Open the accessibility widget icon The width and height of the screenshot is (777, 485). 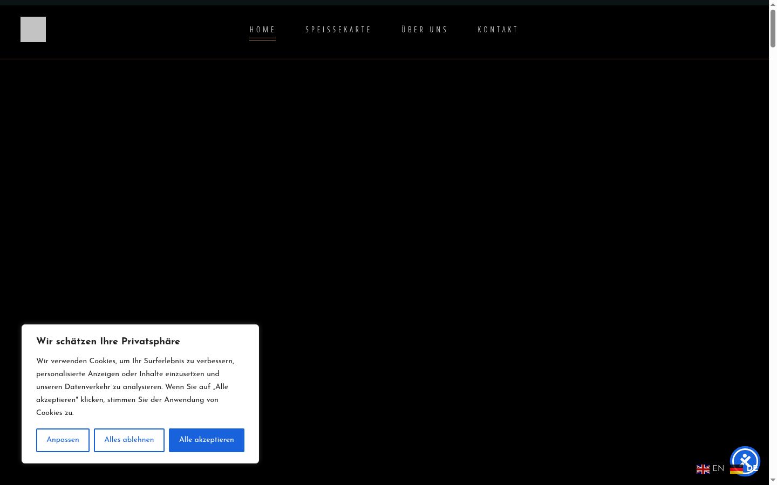(x=745, y=461)
